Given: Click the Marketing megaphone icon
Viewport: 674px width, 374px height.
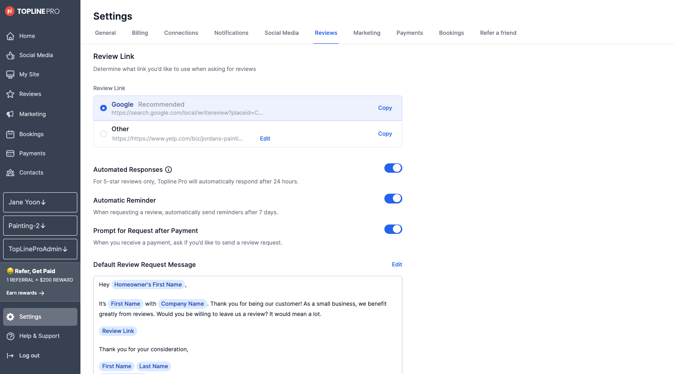Looking at the screenshot, I should (x=10, y=114).
